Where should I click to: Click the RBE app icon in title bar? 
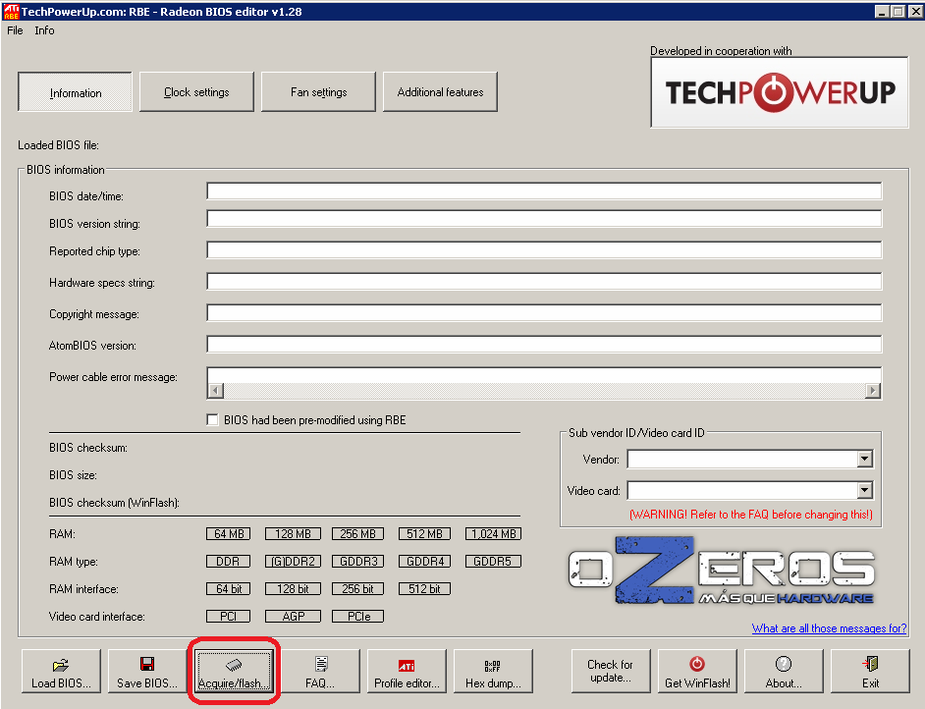tap(11, 11)
